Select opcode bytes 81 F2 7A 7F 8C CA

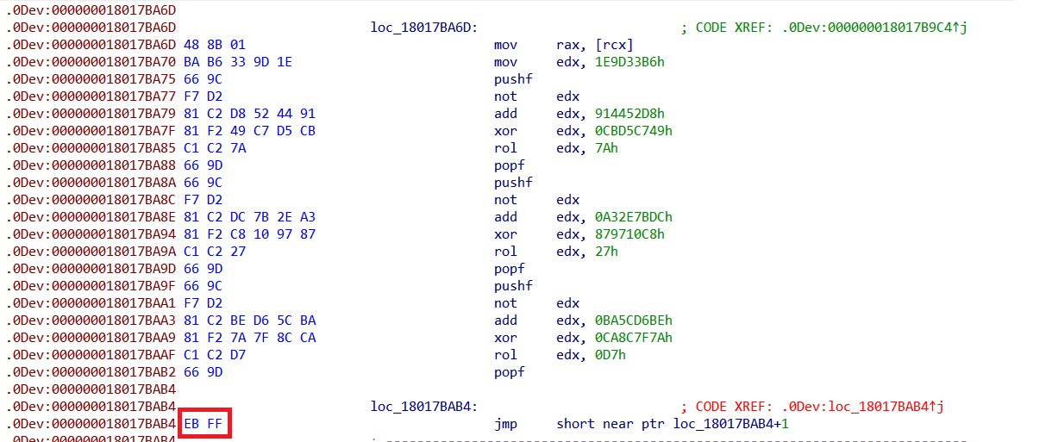[x=250, y=338]
